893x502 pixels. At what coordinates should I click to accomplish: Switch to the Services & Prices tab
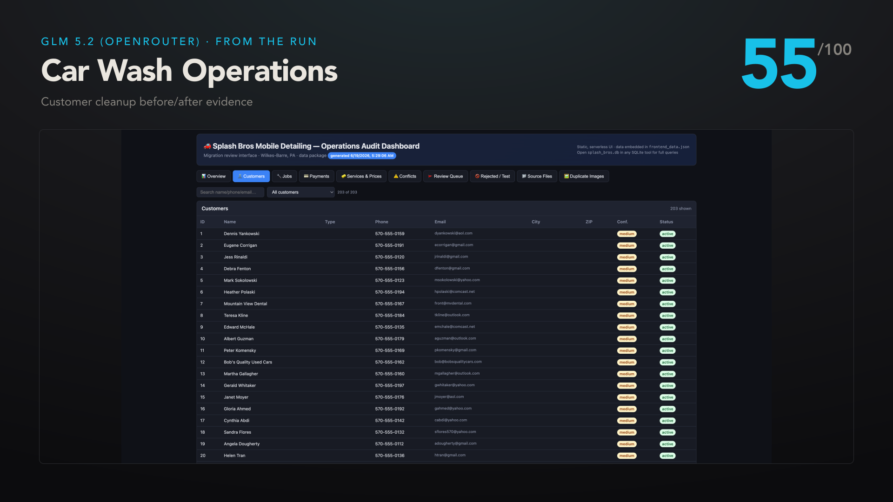[x=361, y=176]
